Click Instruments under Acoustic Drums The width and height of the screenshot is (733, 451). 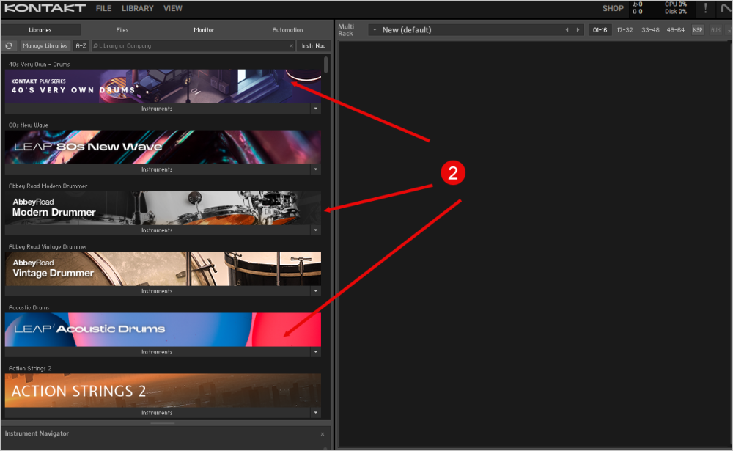click(x=157, y=352)
